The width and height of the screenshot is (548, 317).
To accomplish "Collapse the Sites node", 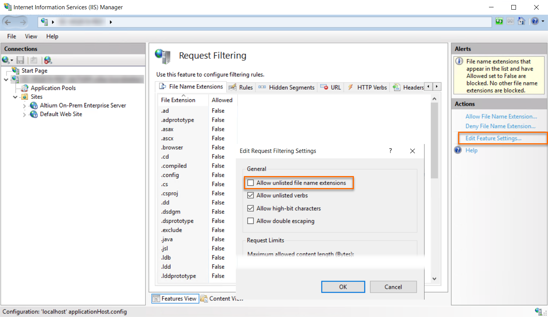I will pos(15,97).
